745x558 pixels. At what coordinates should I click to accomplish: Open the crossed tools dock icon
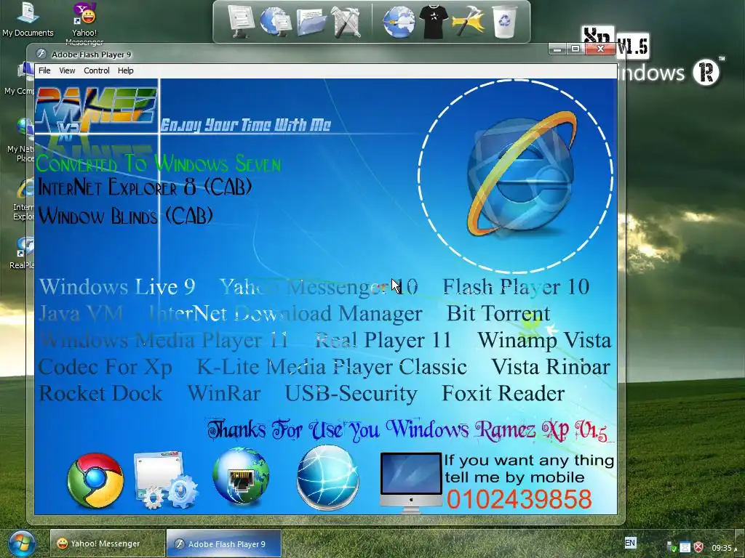[x=346, y=22]
